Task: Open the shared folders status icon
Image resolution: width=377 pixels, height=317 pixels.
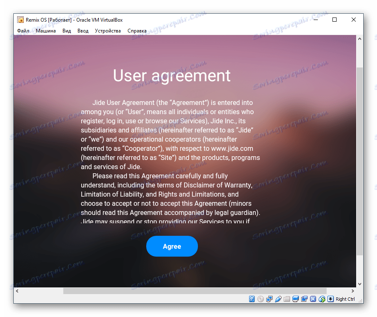Action: (x=287, y=299)
